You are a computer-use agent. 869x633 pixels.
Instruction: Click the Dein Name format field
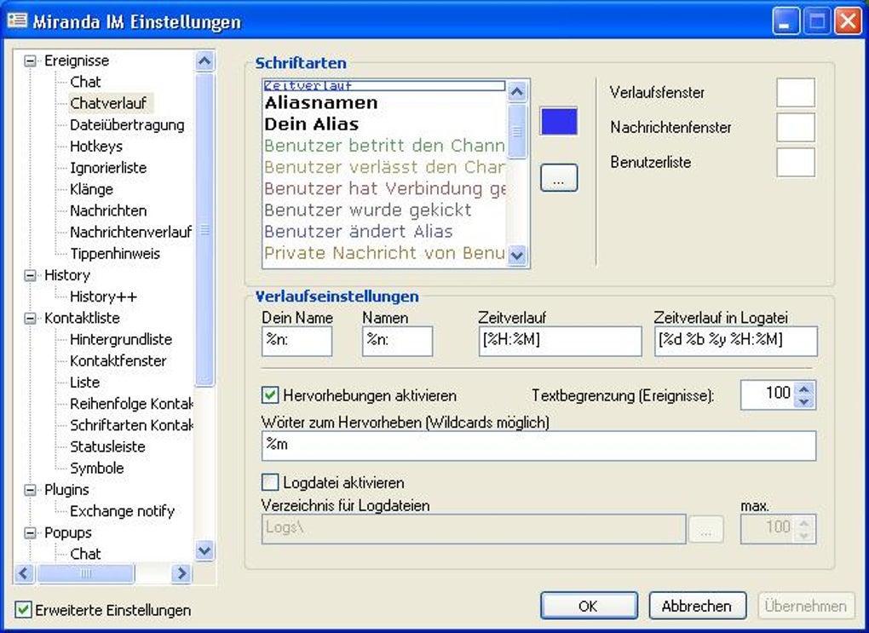(x=297, y=341)
